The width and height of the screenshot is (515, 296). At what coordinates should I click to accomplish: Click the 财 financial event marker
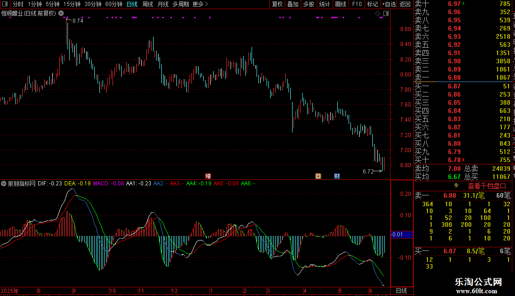point(337,176)
